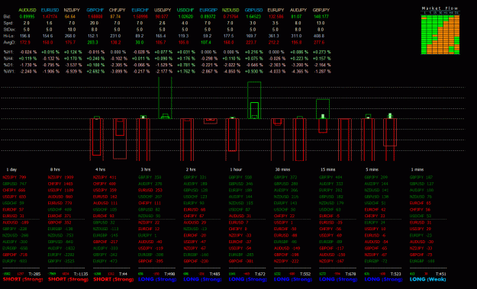Select the GBPCHF column header
This screenshot has height=289, width=477.
tap(95, 10)
